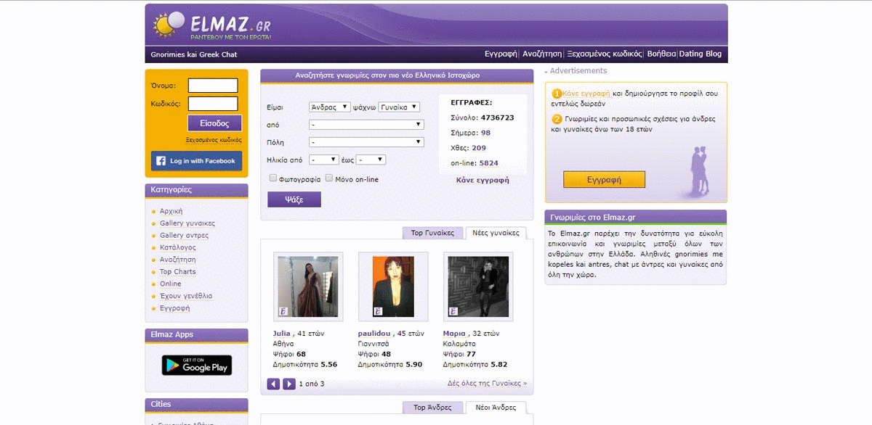Open the Άνδρας gender dropdown

point(328,107)
